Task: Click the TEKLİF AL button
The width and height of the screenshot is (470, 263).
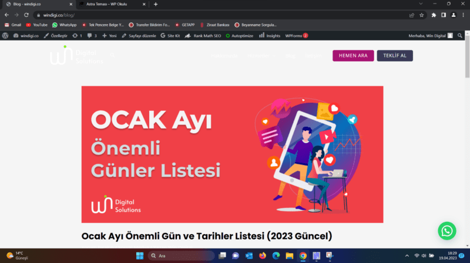Action: 395,56
